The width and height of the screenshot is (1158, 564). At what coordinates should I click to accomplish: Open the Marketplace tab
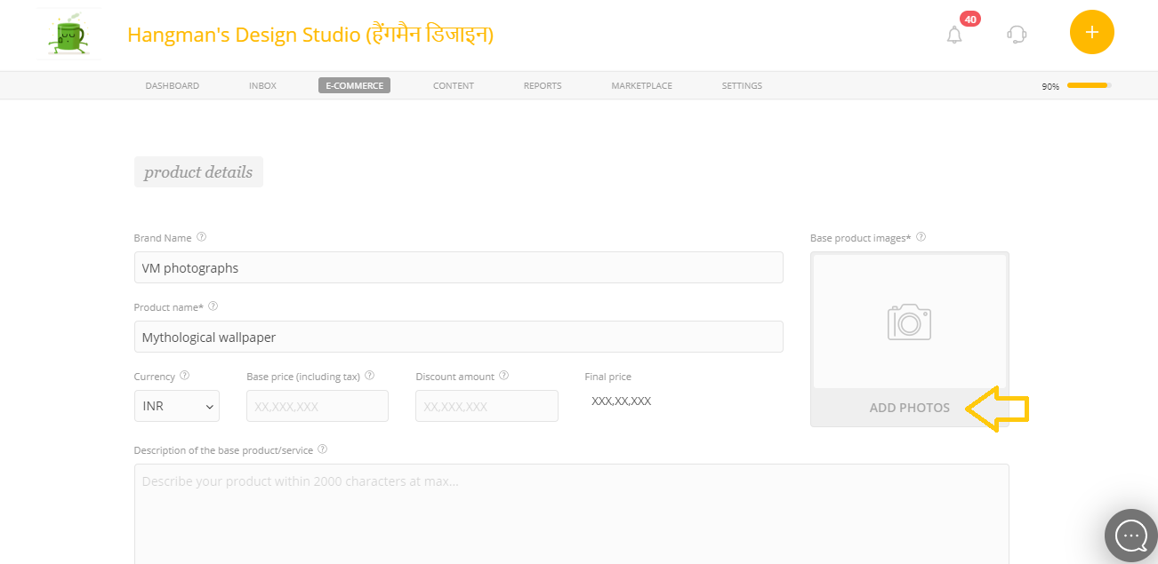[640, 85]
